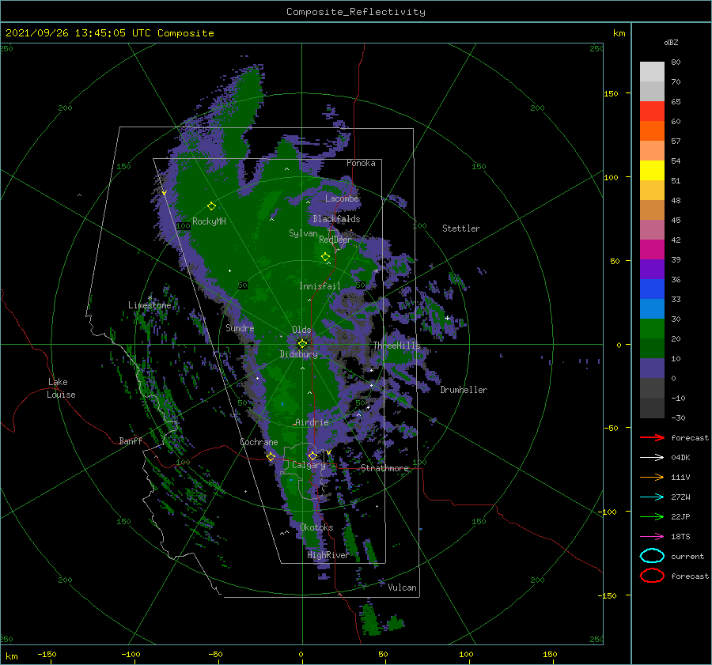Select the orange 111V arrow symbol
The width and height of the screenshot is (712, 665).
click(x=652, y=477)
